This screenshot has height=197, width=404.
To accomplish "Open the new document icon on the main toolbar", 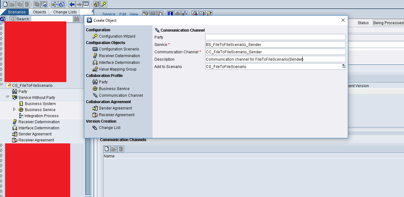I will 4,4.
